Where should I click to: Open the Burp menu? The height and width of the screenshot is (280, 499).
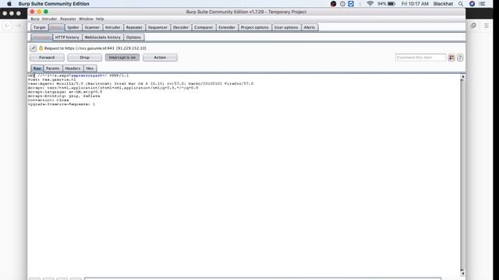click(x=35, y=19)
